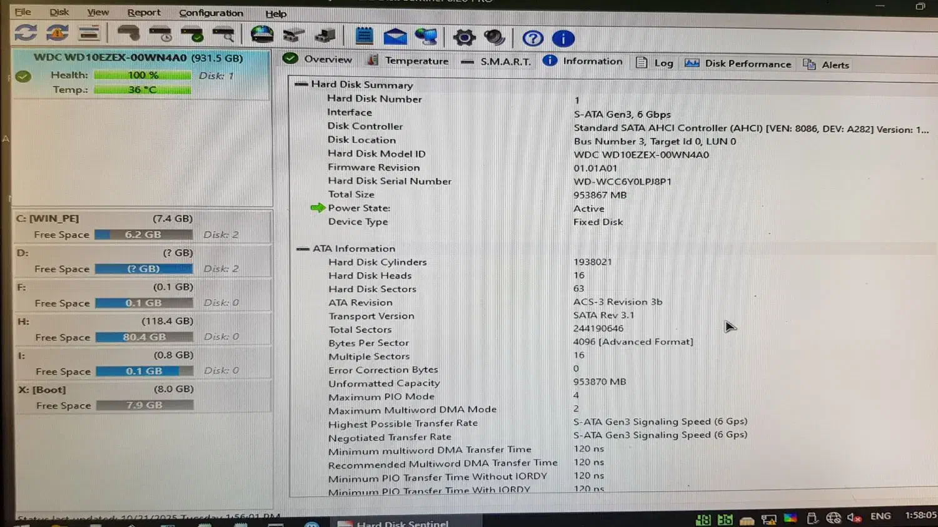Select the WDC WD10EZEX disk entry

(x=138, y=58)
